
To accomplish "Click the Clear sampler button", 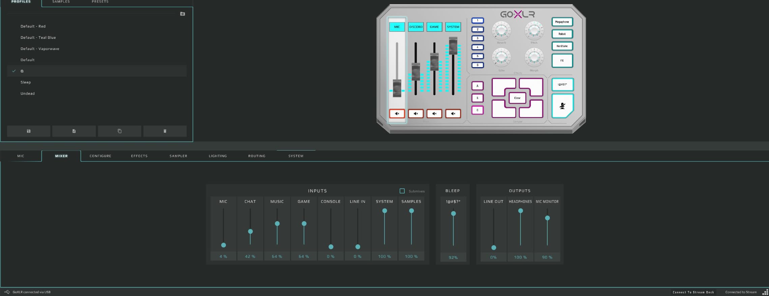I will pos(517,98).
